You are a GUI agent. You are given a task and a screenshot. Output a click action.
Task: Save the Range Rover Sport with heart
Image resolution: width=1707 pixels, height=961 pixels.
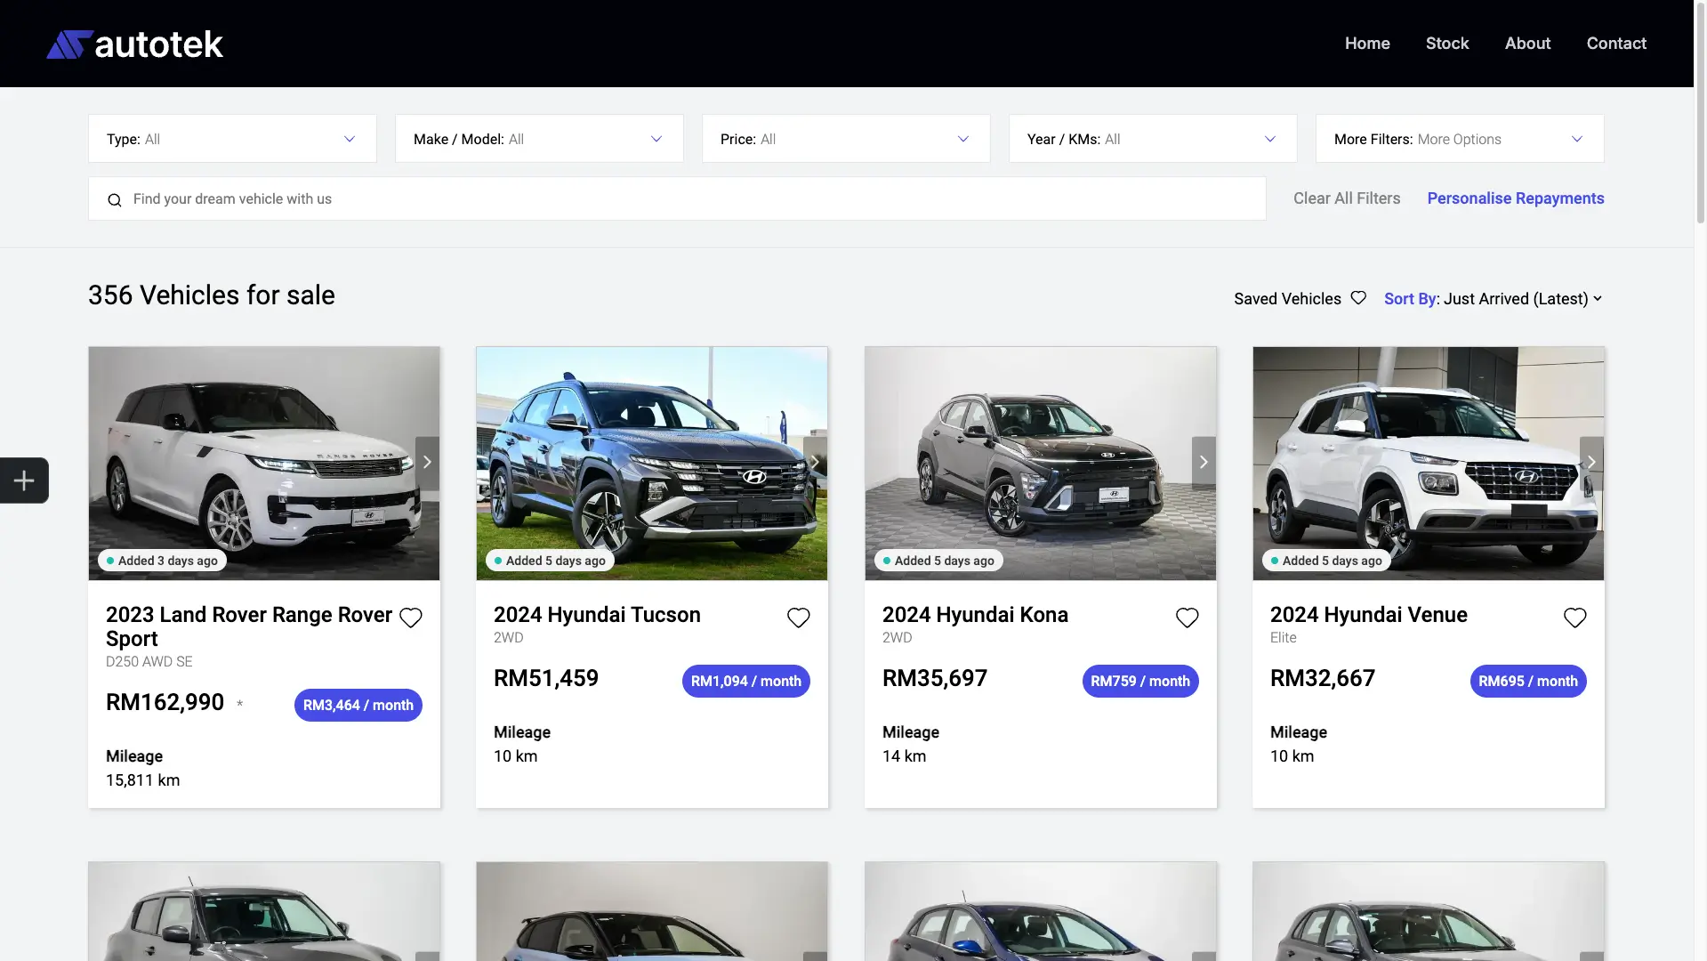click(411, 618)
